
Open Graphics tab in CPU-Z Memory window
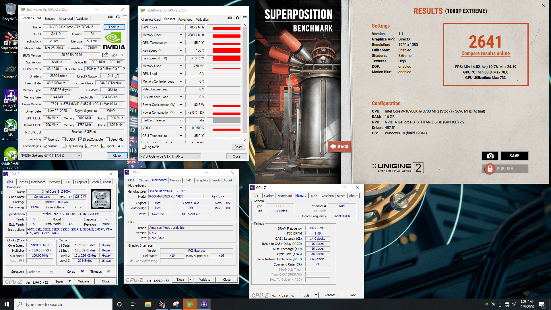click(327, 196)
